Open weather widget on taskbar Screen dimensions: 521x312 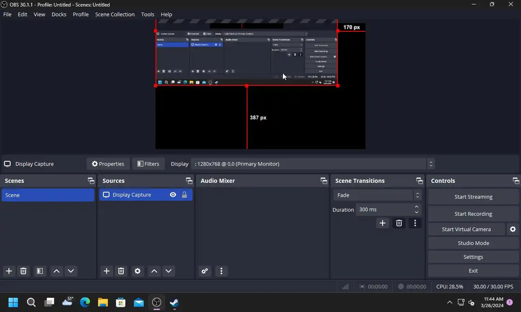pos(67,302)
